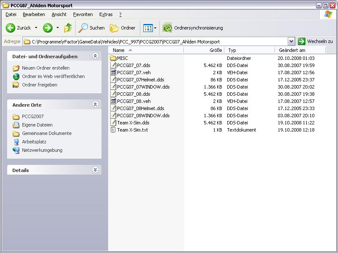Click the Netzwerkumgebung network icon

tap(16, 150)
